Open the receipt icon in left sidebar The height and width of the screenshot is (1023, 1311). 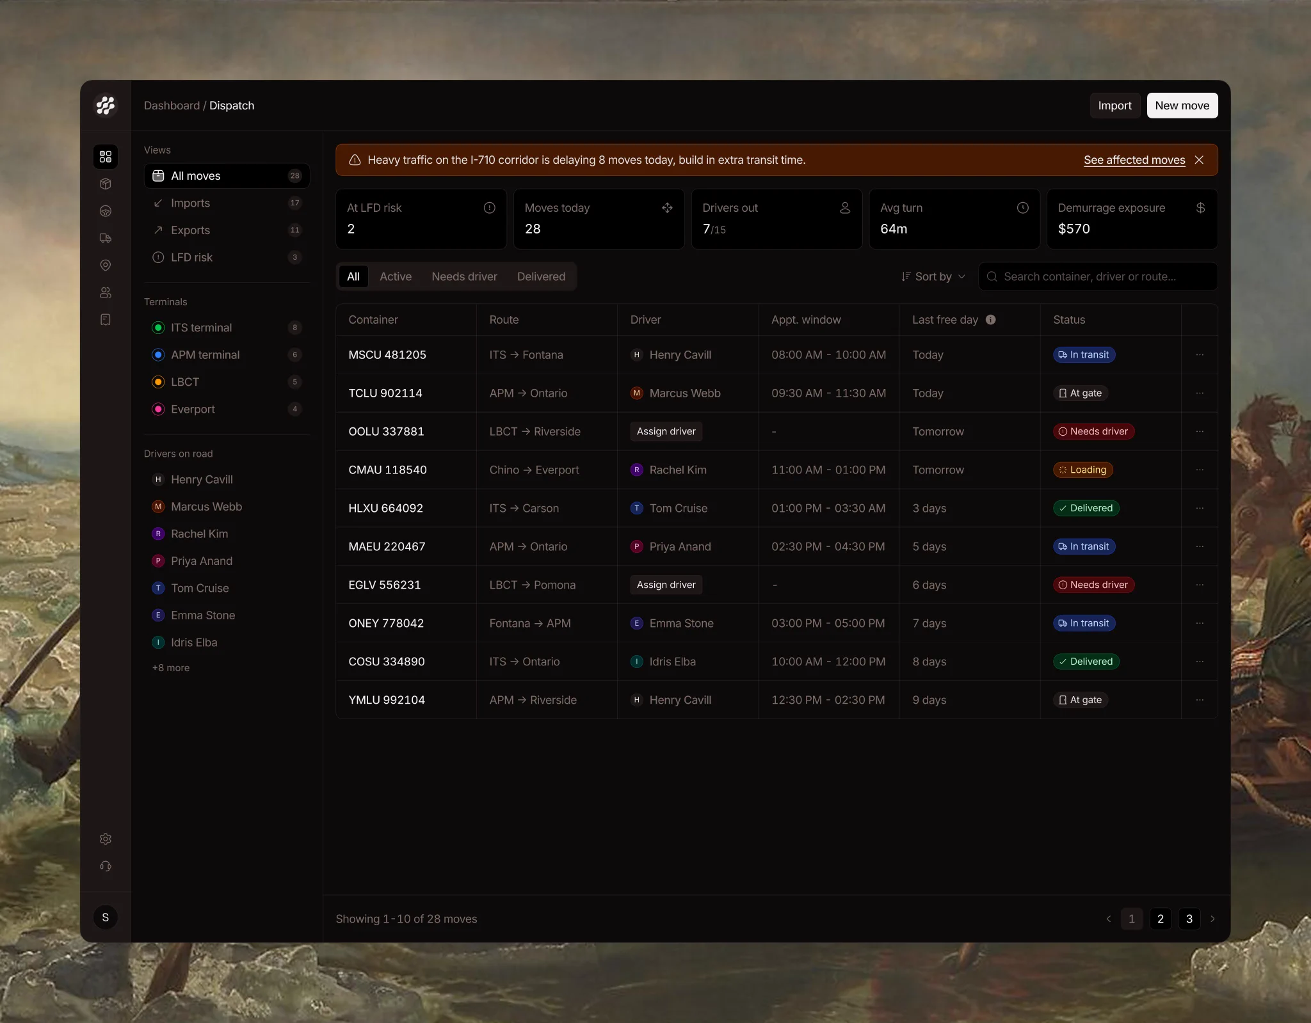106,319
